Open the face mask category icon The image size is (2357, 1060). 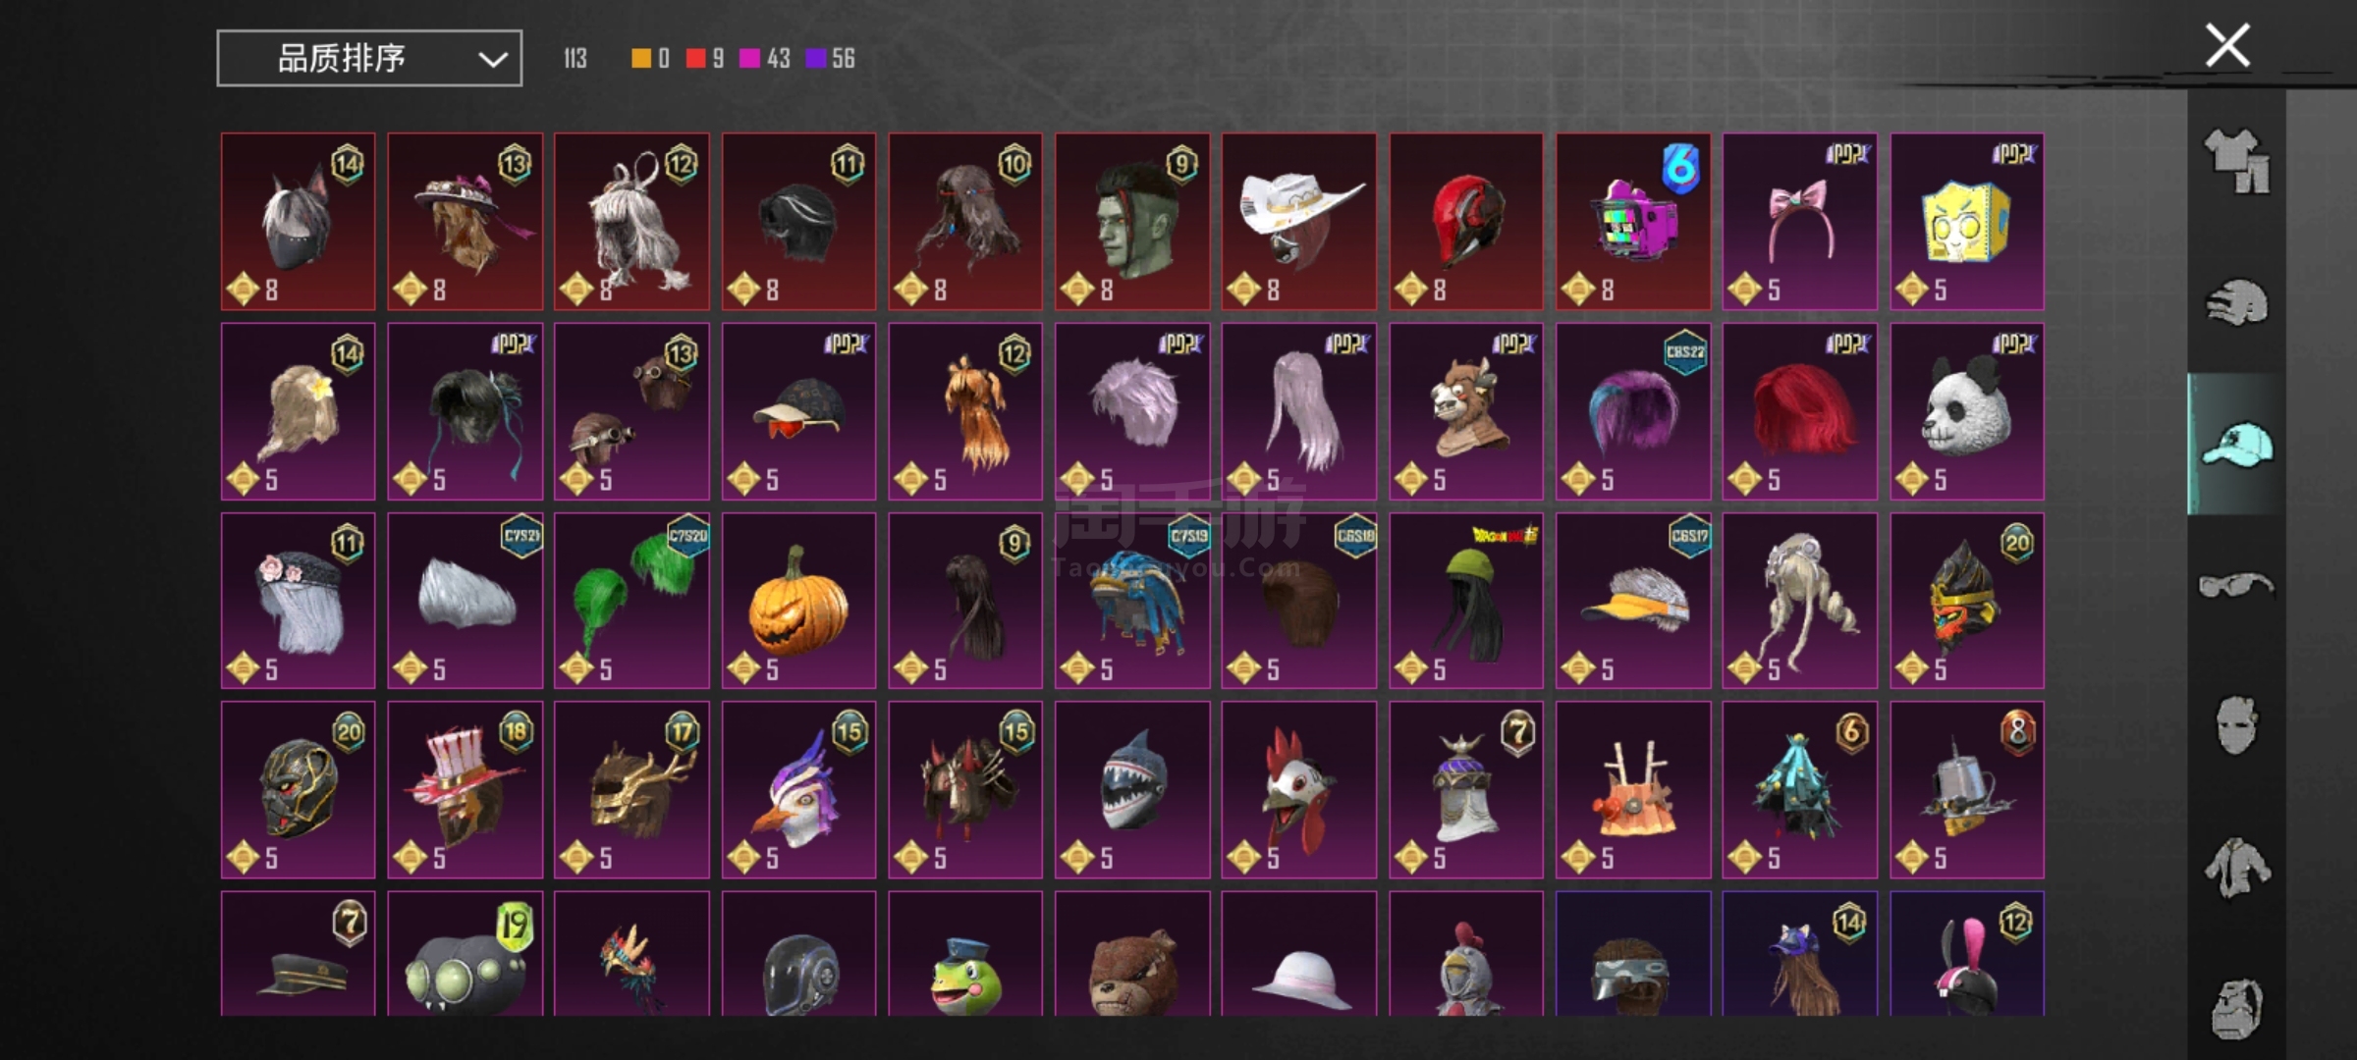tap(2236, 725)
